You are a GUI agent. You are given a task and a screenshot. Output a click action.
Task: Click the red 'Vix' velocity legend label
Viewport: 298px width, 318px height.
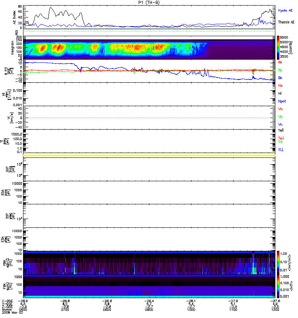[281, 109]
